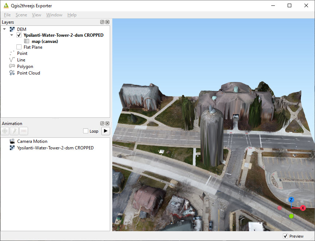Click the blue Z axis marker in viewport
The image size is (315, 241).
(291, 200)
